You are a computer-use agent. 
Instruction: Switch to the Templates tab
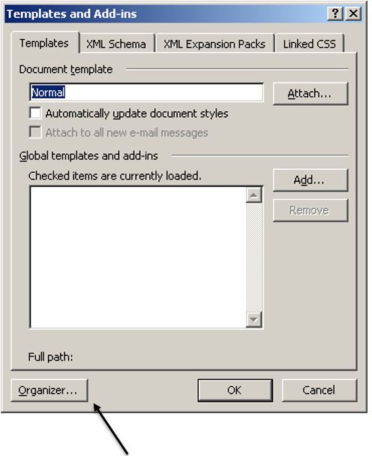pos(44,43)
